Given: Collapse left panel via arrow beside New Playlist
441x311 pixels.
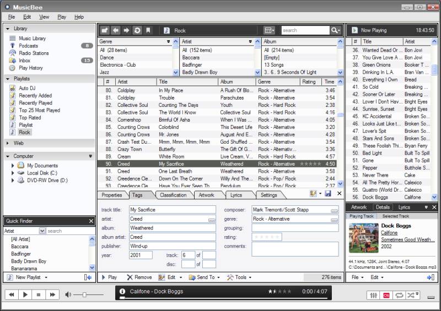Looking at the screenshot, I should point(88,277).
